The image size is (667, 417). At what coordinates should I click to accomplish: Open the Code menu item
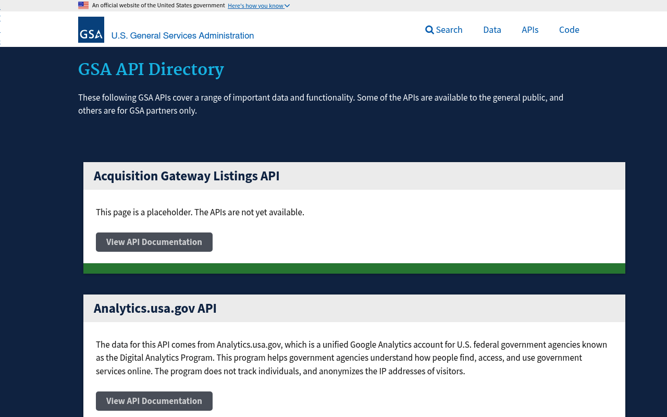click(x=569, y=30)
